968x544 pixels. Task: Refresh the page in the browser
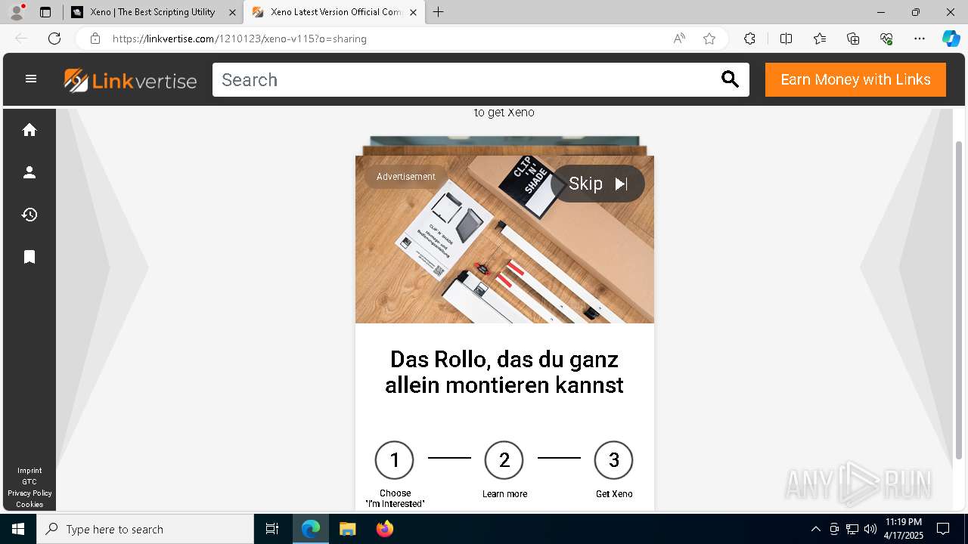coord(54,39)
